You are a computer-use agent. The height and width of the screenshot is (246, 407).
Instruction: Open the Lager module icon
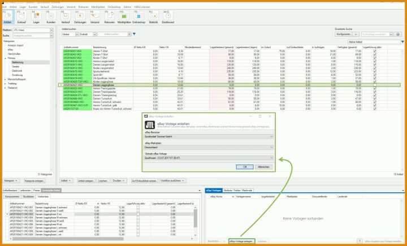(x=36, y=17)
